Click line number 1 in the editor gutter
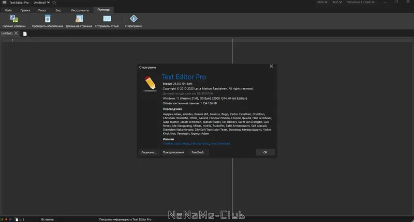 (x=12, y=40)
